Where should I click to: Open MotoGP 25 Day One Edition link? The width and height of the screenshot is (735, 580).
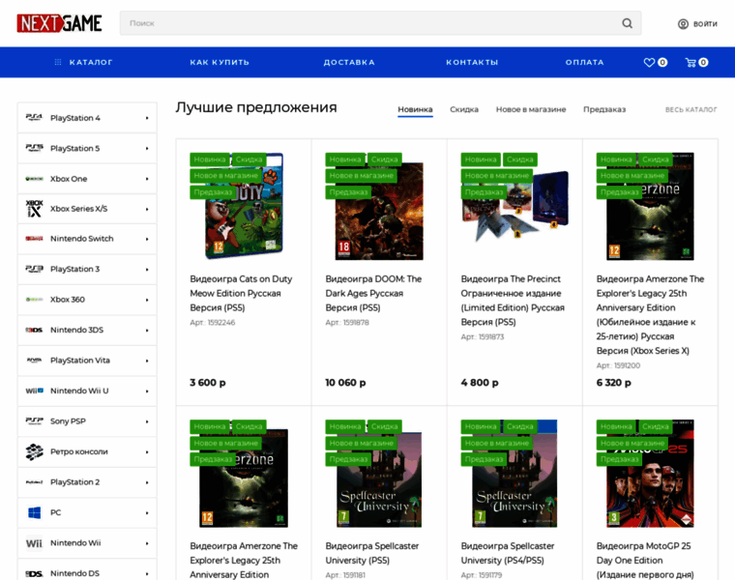[x=645, y=560]
